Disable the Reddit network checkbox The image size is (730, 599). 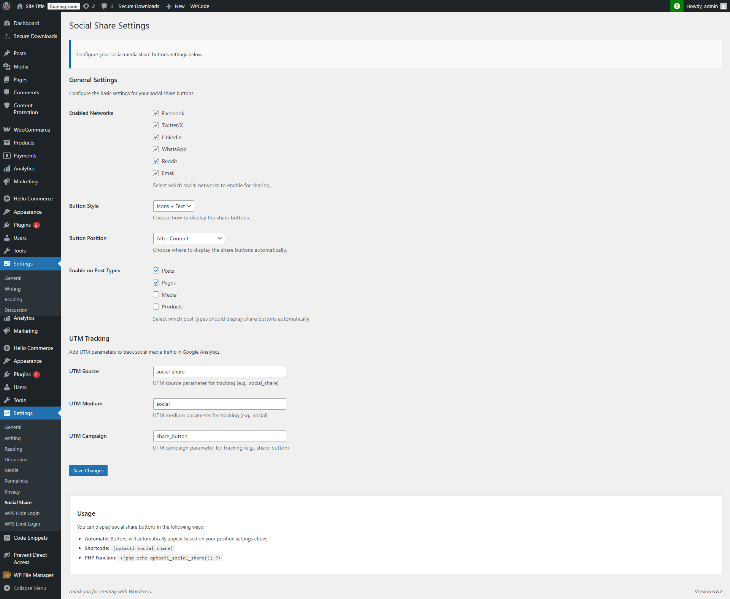point(156,161)
